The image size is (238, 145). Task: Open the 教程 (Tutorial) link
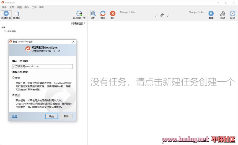[15, 116]
